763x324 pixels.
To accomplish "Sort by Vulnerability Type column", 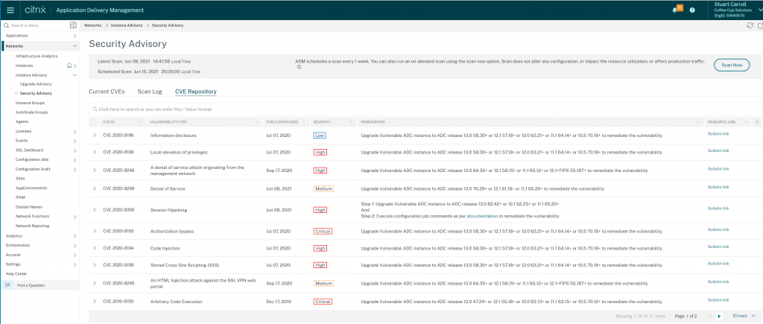I will (257, 122).
